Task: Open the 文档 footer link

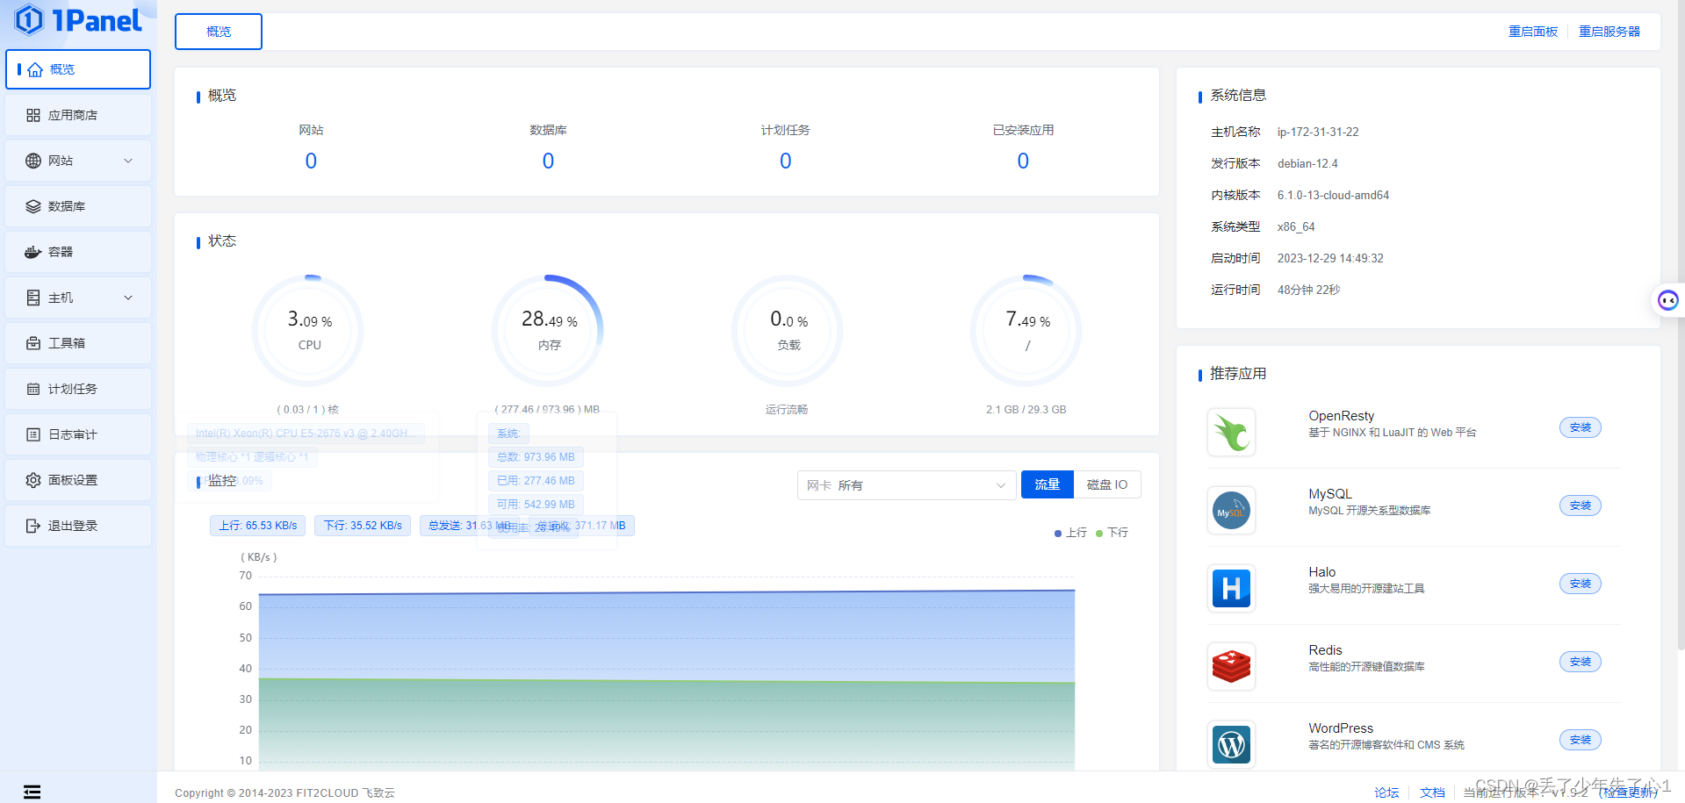Action: (x=1432, y=793)
